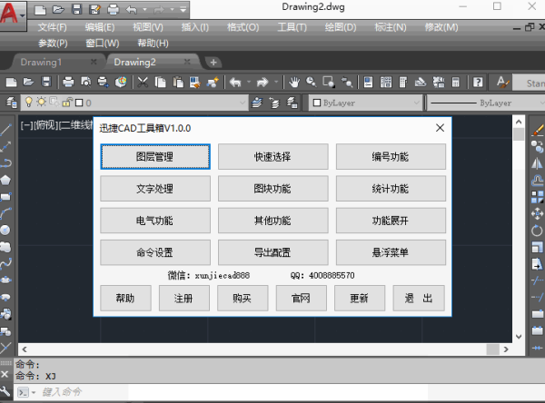Screen dimensions: 545x403
Task: Click the 统计功能 button
Action: pos(391,189)
